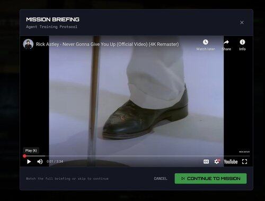Click CONTINUE TO MISSION button
The image size is (265, 201).
[210, 179]
